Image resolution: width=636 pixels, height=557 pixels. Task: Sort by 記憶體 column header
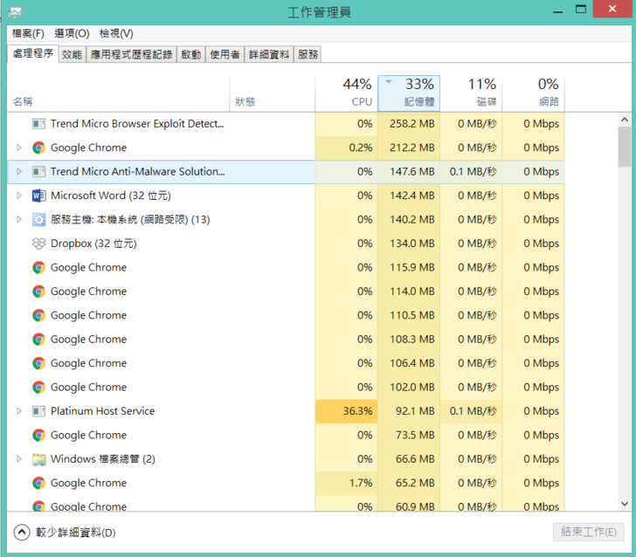point(409,93)
